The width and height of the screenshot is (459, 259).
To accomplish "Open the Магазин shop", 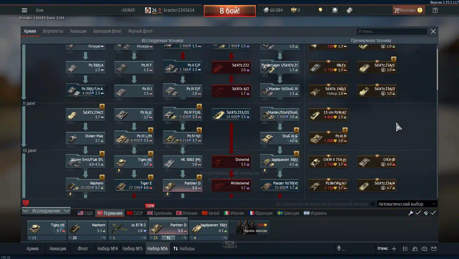I will [x=408, y=10].
